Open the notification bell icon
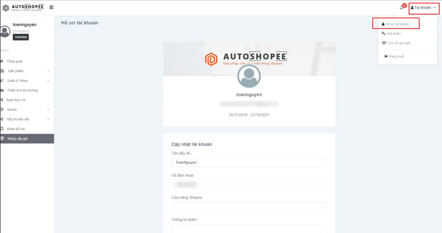The width and height of the screenshot is (442, 233). pyautogui.click(x=401, y=8)
